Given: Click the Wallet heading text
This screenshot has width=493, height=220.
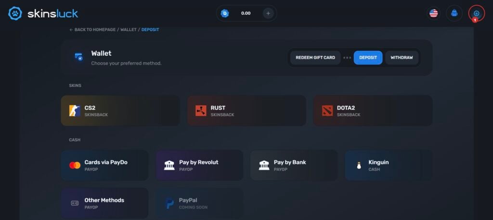Looking at the screenshot, I should 101,53.
